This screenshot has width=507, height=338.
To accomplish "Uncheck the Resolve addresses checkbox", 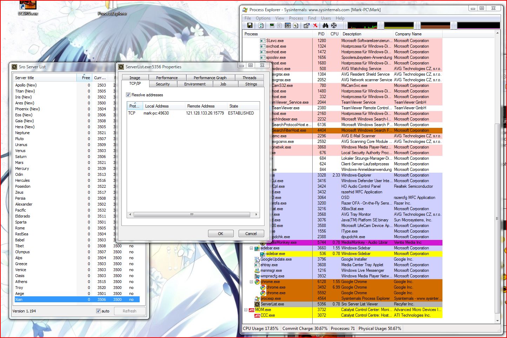I will (x=128, y=95).
